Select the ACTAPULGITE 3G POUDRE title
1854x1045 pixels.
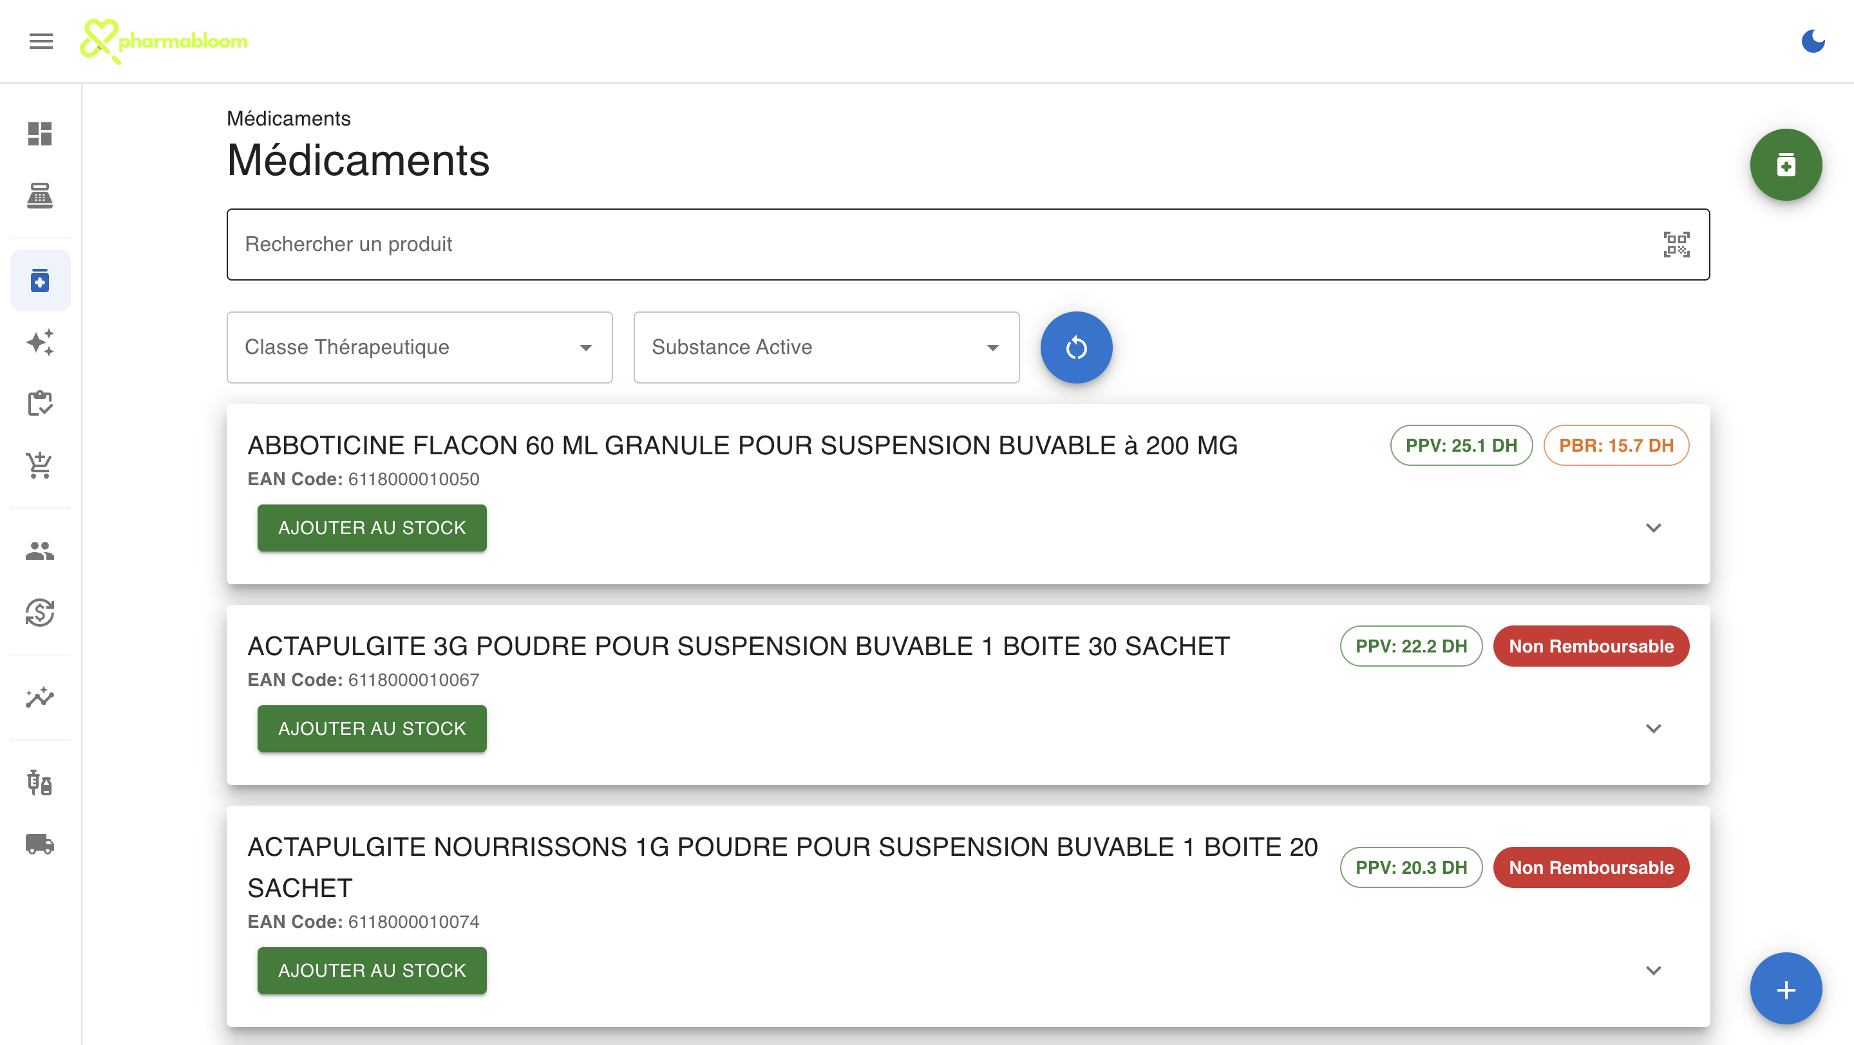739,646
